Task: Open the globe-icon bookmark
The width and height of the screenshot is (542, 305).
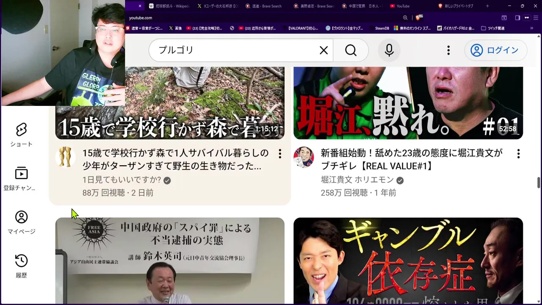Action: point(232,28)
